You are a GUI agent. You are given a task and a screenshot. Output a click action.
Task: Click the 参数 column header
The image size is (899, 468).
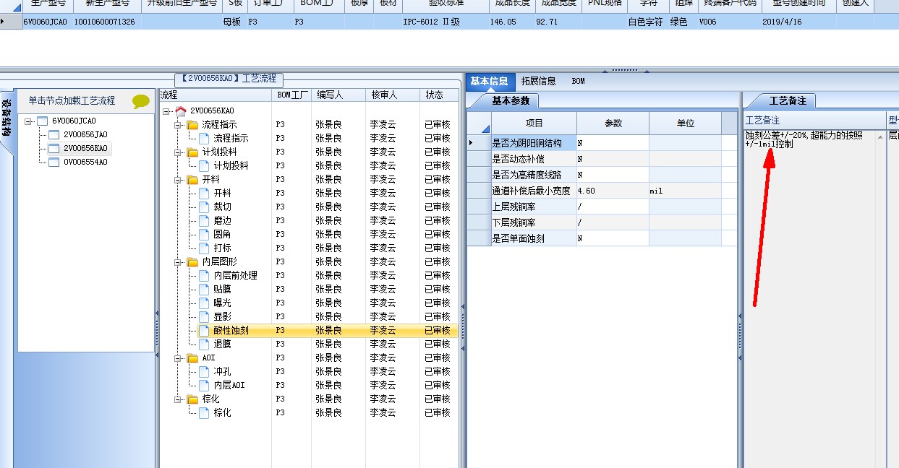[613, 123]
